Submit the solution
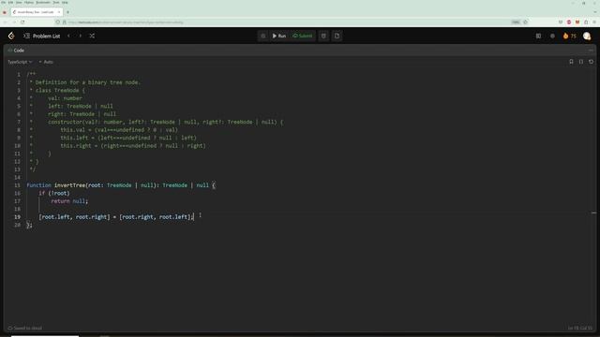 [302, 36]
